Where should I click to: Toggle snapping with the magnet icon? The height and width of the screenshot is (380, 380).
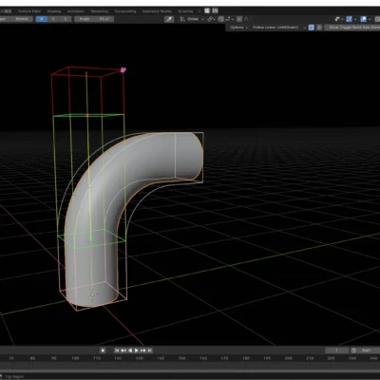[x=221, y=19]
